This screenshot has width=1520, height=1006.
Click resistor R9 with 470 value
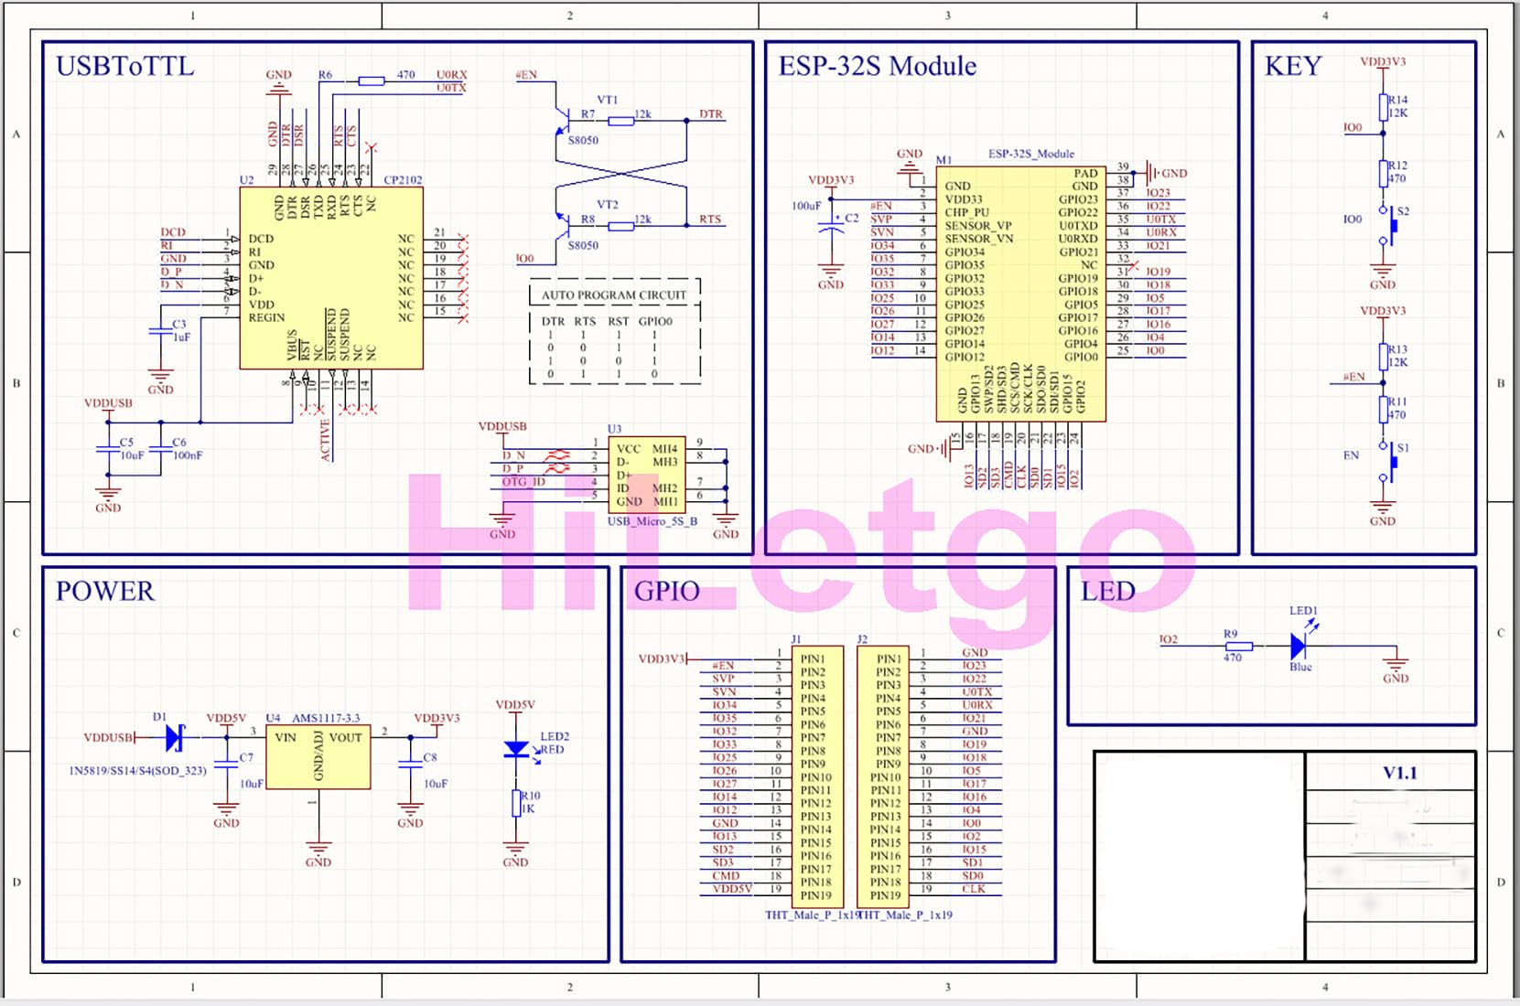pyautogui.click(x=1237, y=647)
